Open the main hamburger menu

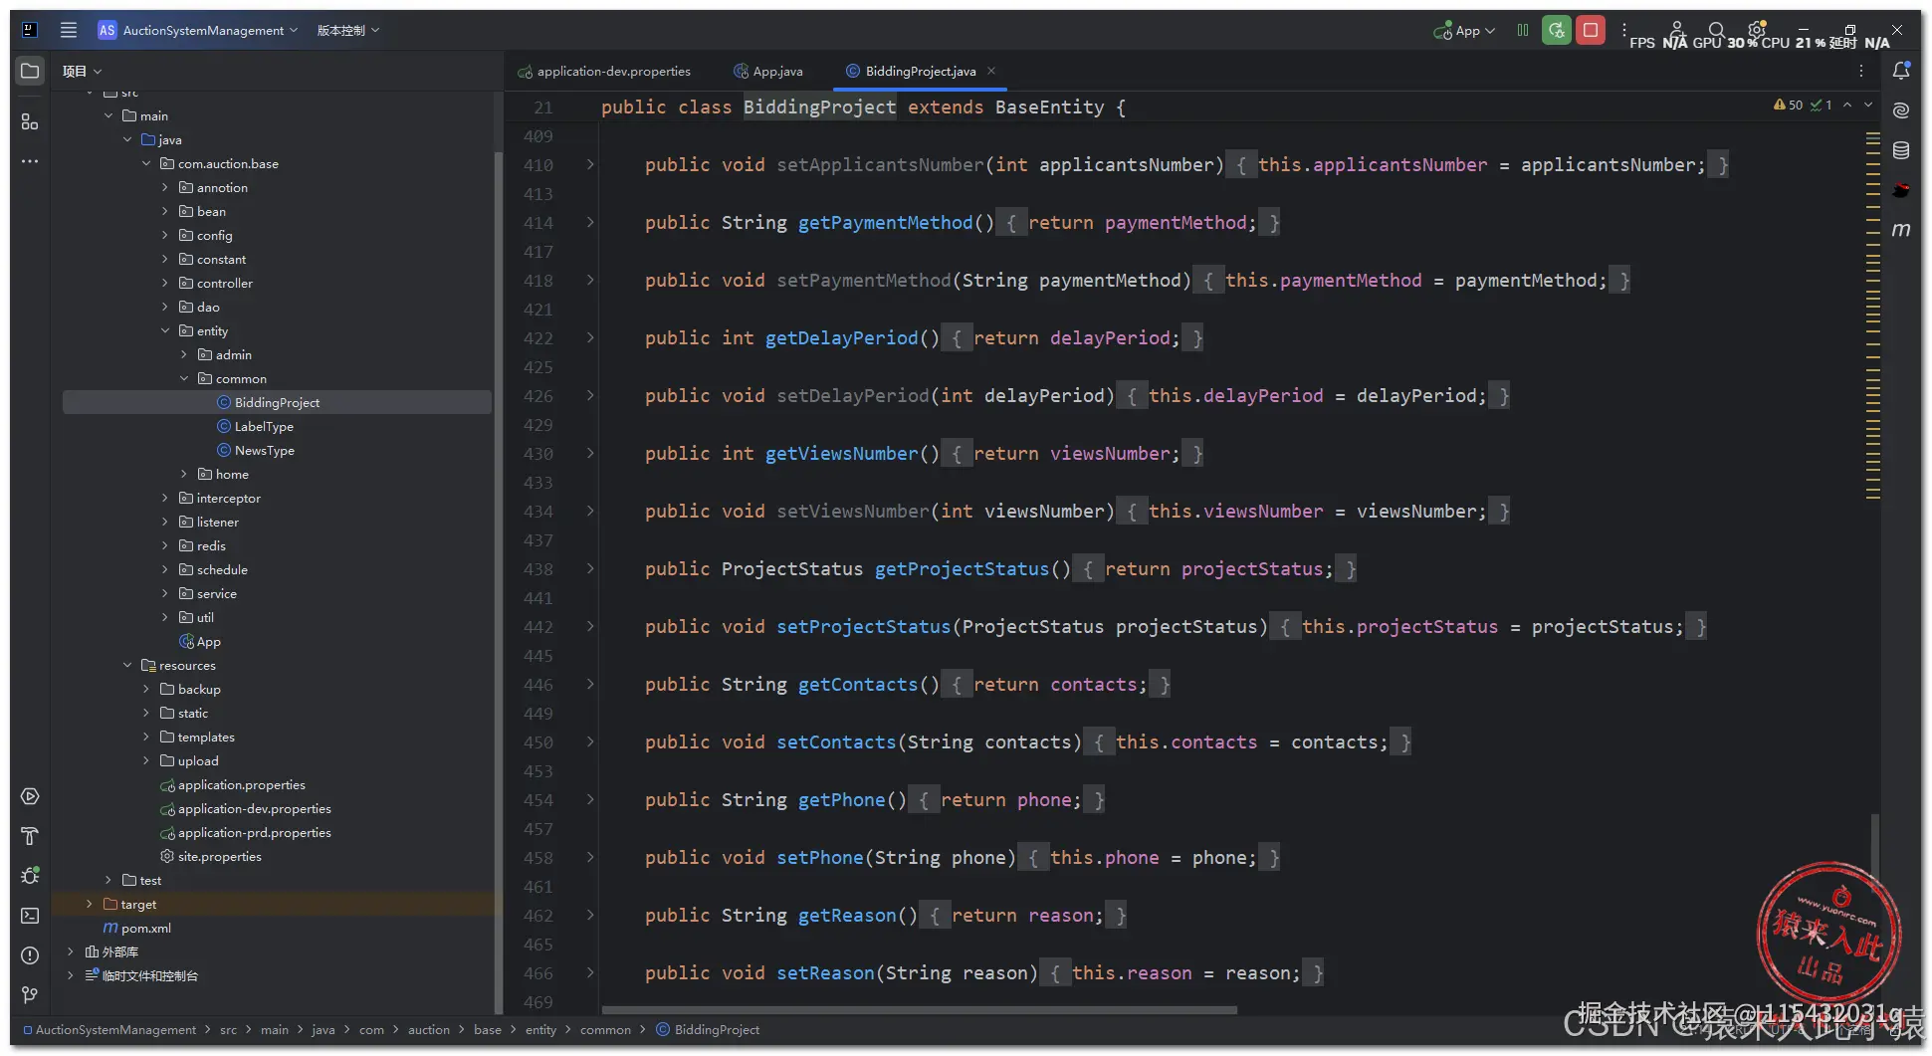[x=69, y=30]
